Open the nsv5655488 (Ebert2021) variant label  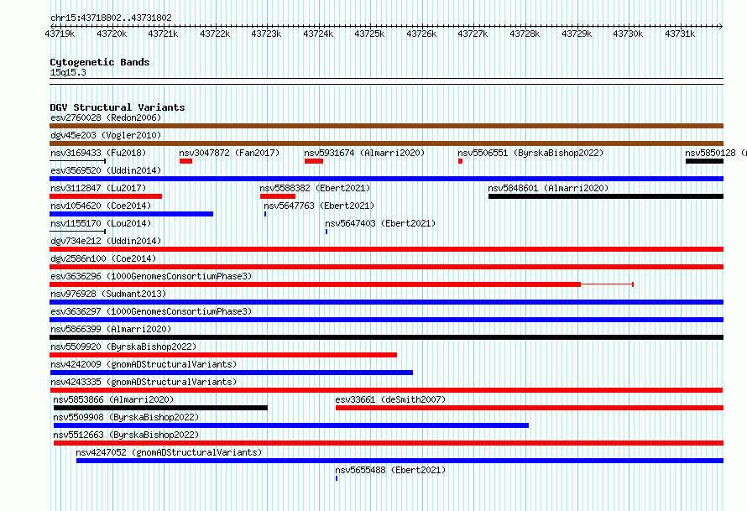(390, 470)
